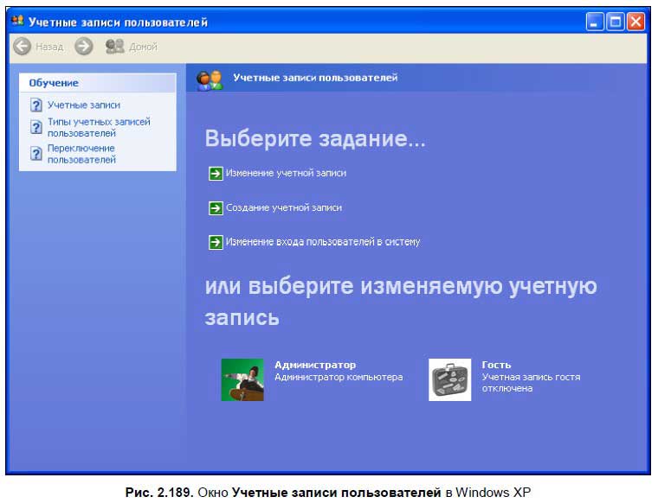Click the Home users icon in toolbar
The height and width of the screenshot is (503, 658).
point(114,46)
